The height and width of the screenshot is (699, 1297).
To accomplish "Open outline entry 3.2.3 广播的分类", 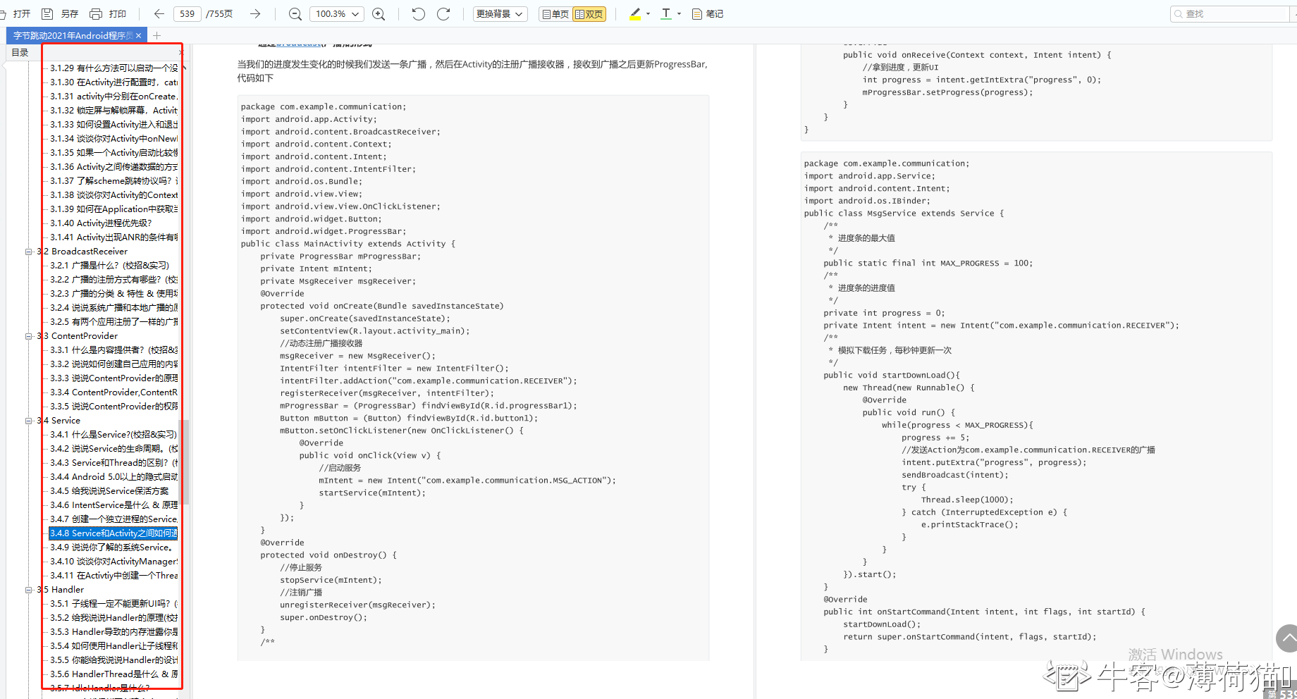I will click(113, 294).
